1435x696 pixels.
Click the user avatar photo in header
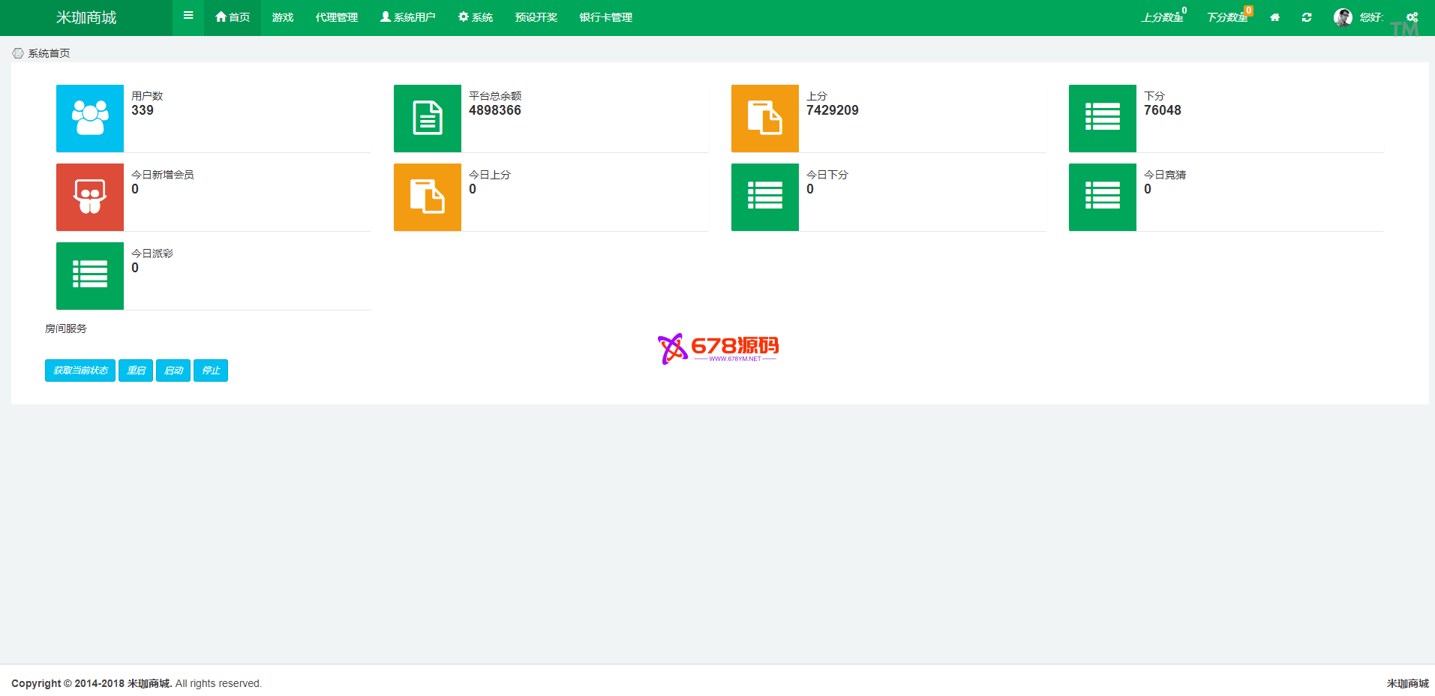point(1343,17)
